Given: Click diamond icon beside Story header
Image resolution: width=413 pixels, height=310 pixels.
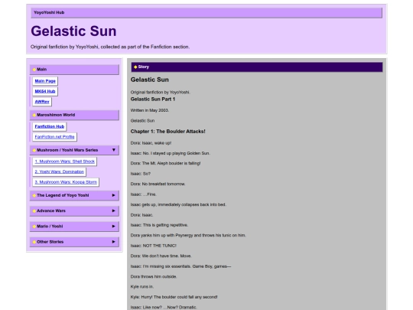Looking at the screenshot, I should [135, 67].
